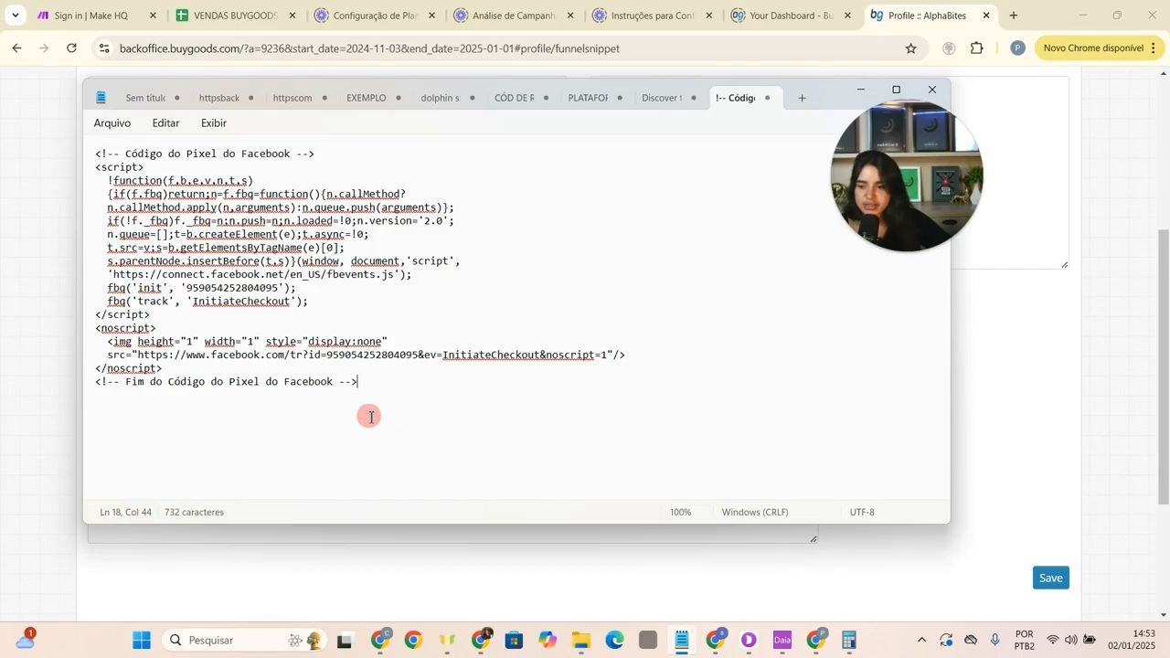The image size is (1170, 658).
Task: Reload the current Chrome page
Action: coord(72,48)
